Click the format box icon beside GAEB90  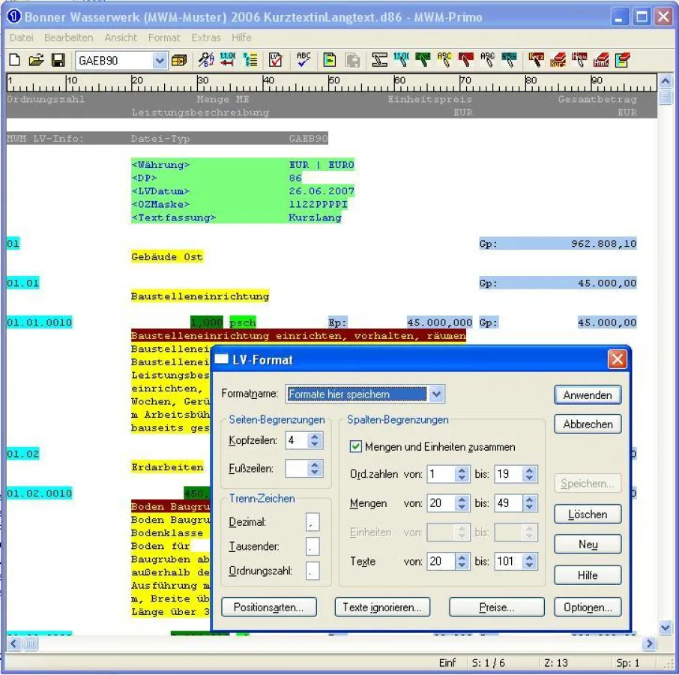pos(179,61)
